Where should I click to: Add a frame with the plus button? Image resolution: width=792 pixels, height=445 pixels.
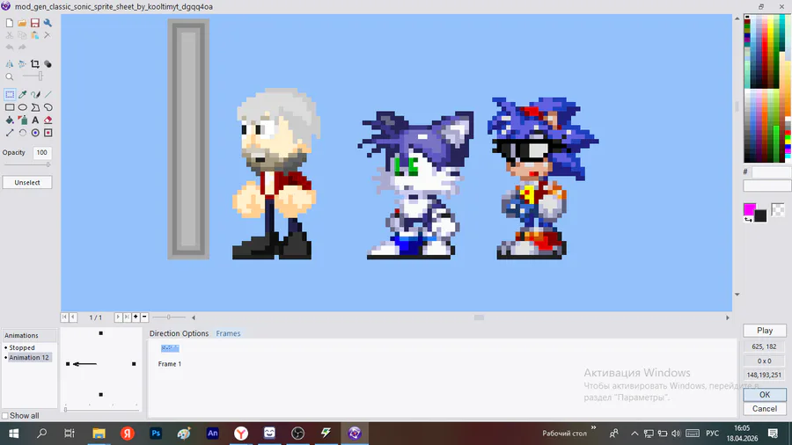136,317
